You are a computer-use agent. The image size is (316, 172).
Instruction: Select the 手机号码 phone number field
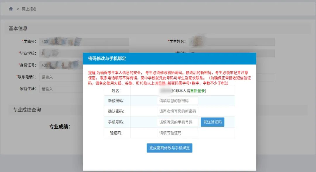pos(177,122)
